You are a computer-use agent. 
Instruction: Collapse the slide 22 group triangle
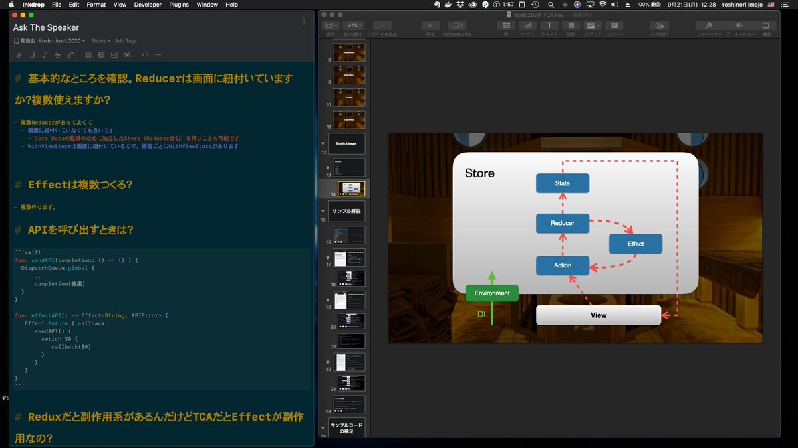(327, 362)
